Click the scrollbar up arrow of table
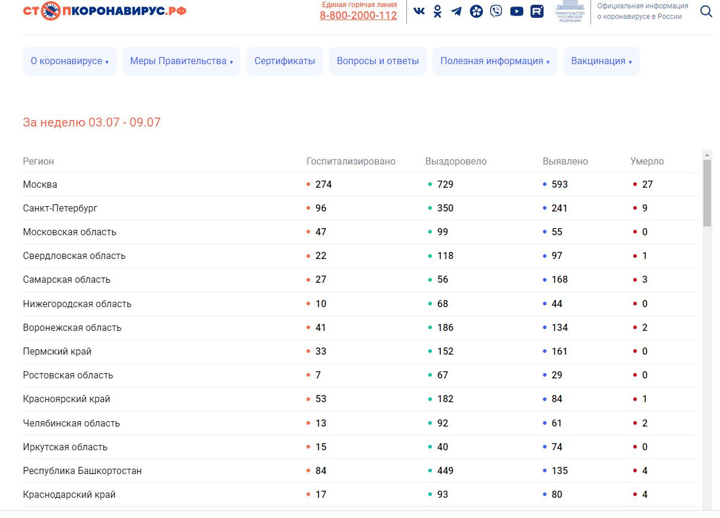Viewport: 720px width, 518px height. point(707,154)
